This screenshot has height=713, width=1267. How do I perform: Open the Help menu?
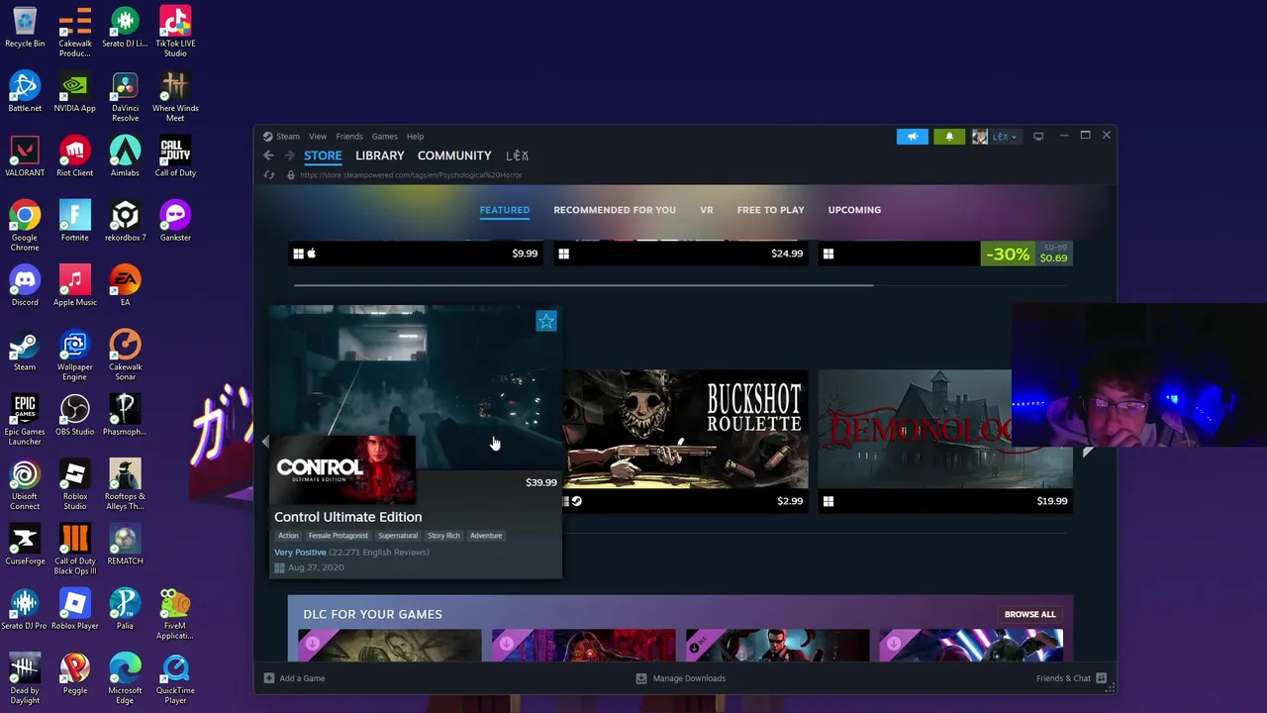click(415, 137)
